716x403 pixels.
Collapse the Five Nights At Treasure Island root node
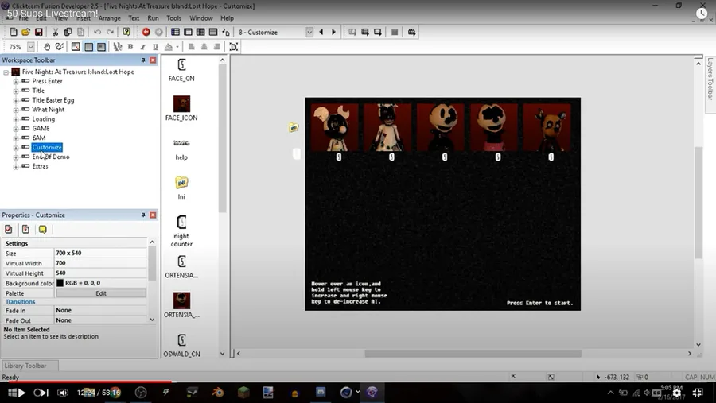6,72
